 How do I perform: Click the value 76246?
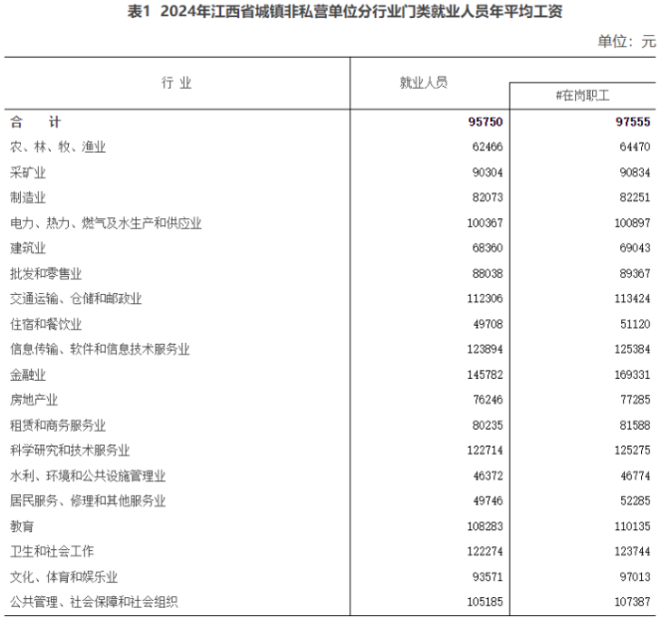tap(489, 400)
